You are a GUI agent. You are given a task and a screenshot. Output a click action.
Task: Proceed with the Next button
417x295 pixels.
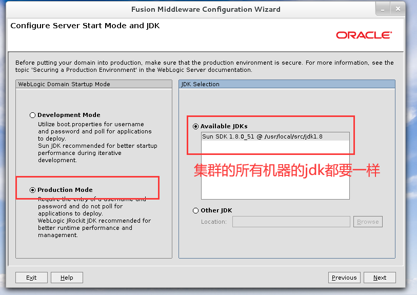tap(380, 278)
